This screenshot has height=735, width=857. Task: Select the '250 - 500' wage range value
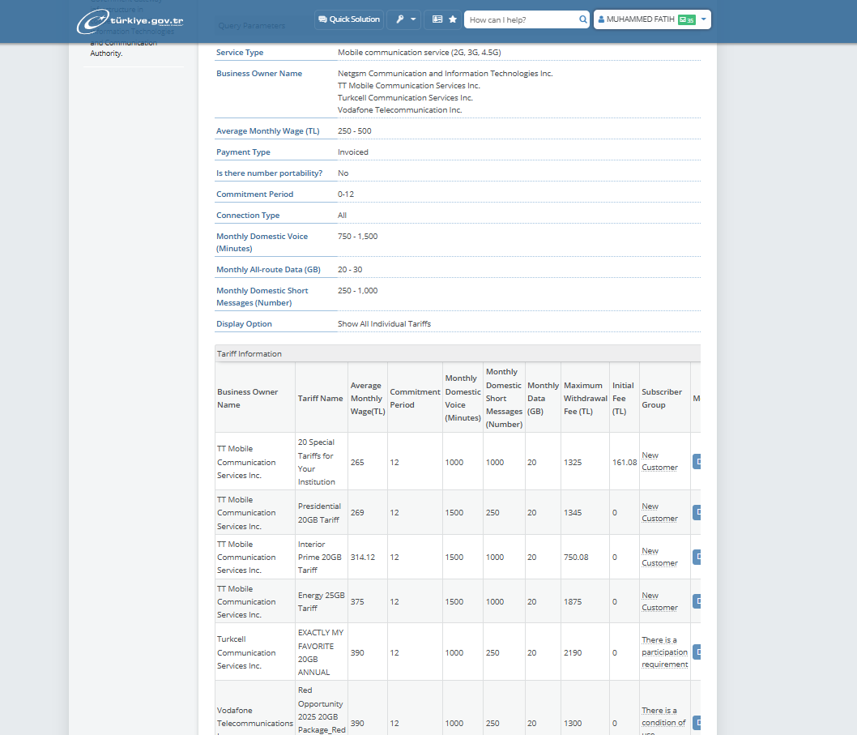pyautogui.click(x=355, y=130)
